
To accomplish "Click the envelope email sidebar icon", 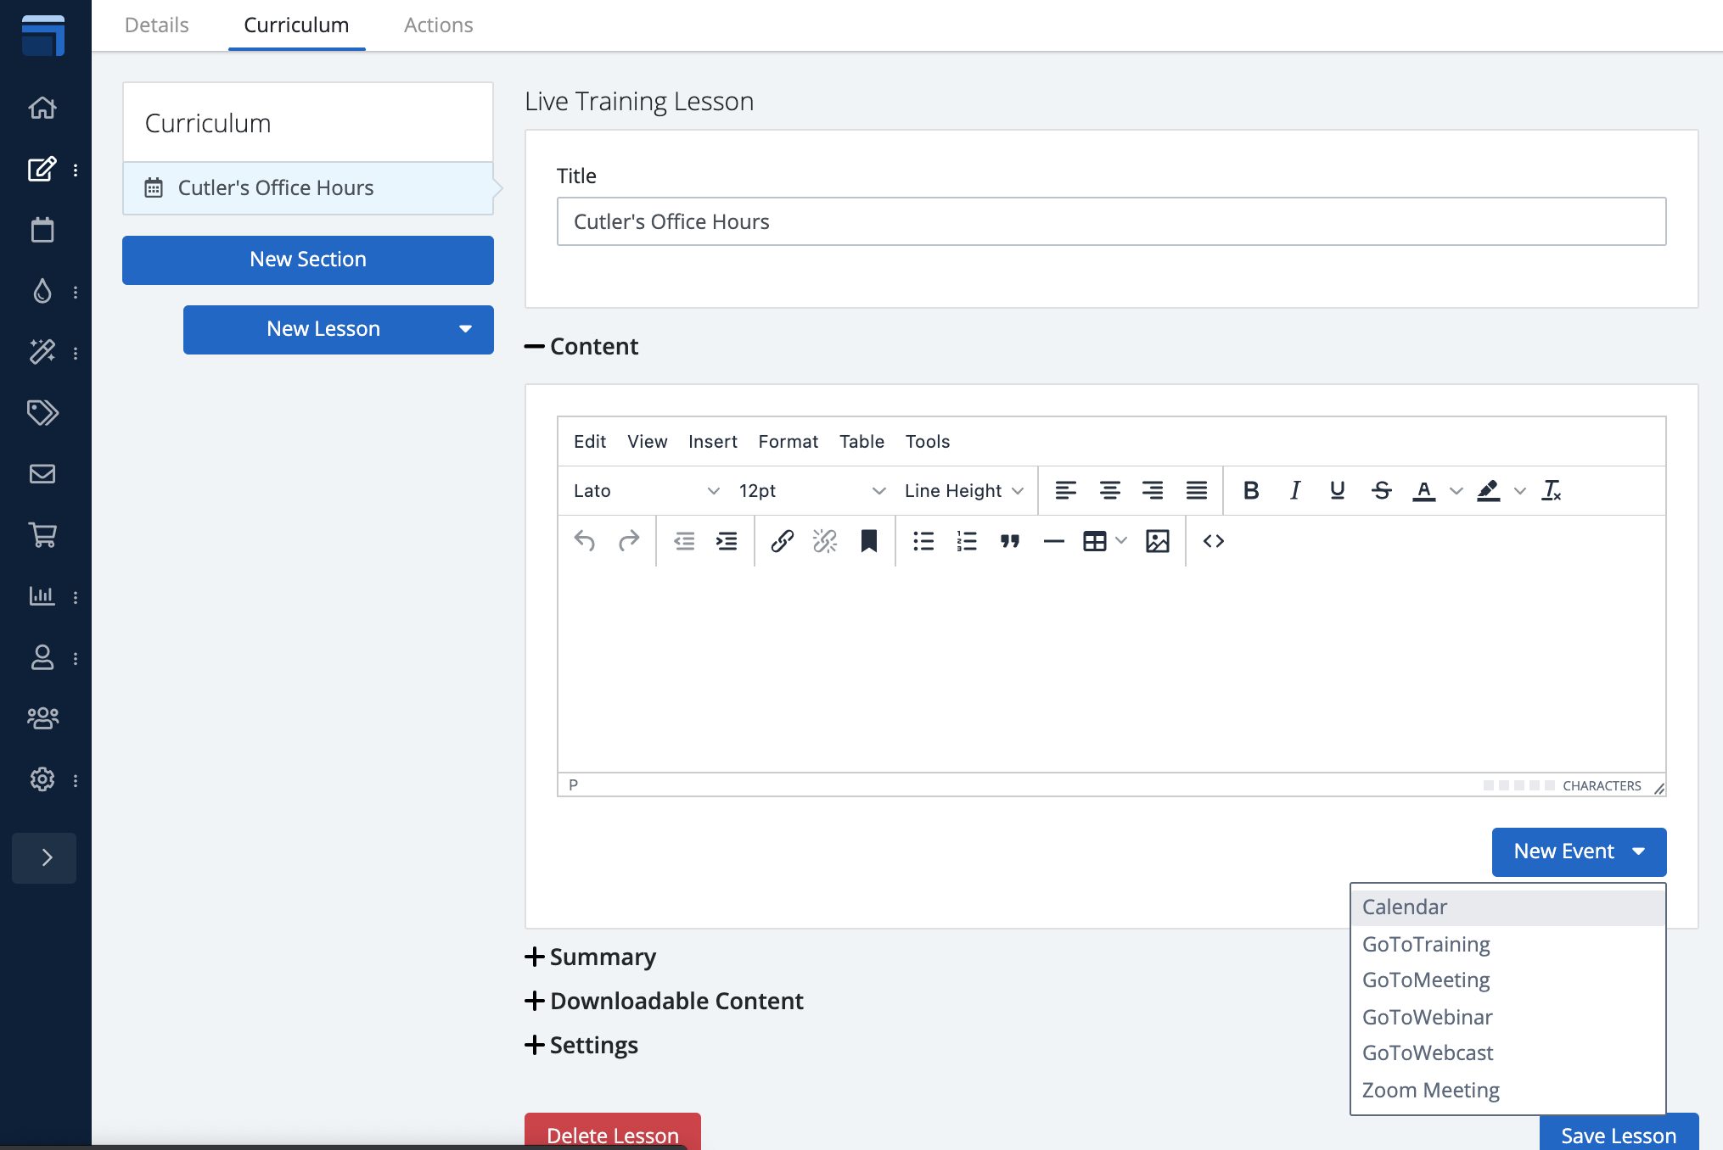I will [42, 473].
